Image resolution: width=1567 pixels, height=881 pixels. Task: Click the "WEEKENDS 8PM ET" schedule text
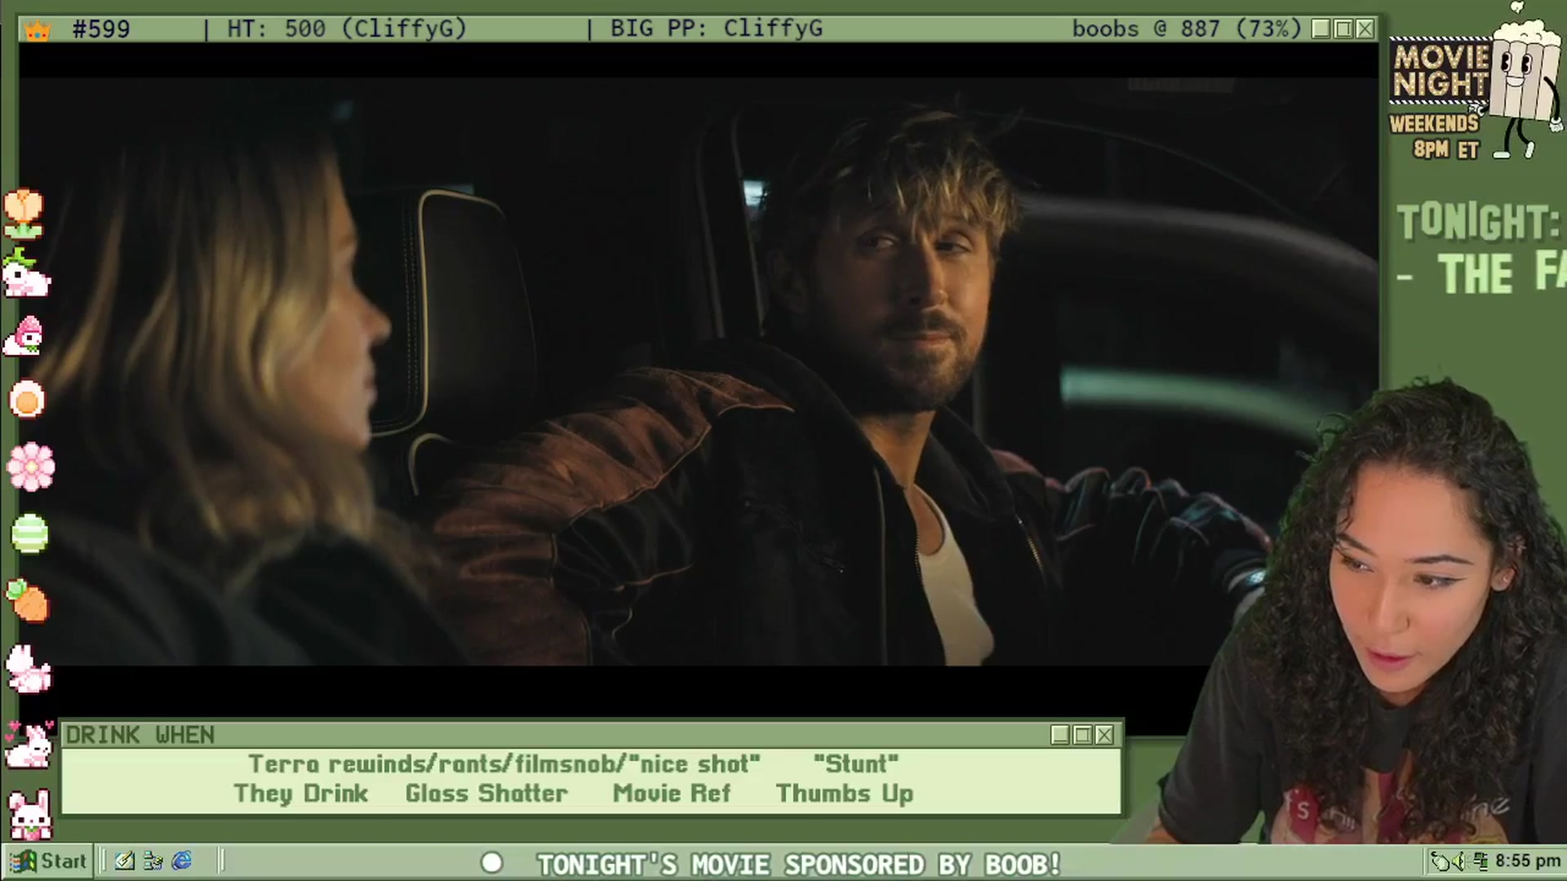point(1435,136)
